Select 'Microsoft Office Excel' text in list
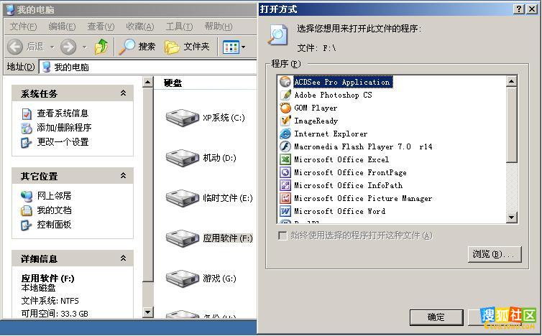 tap(341, 159)
